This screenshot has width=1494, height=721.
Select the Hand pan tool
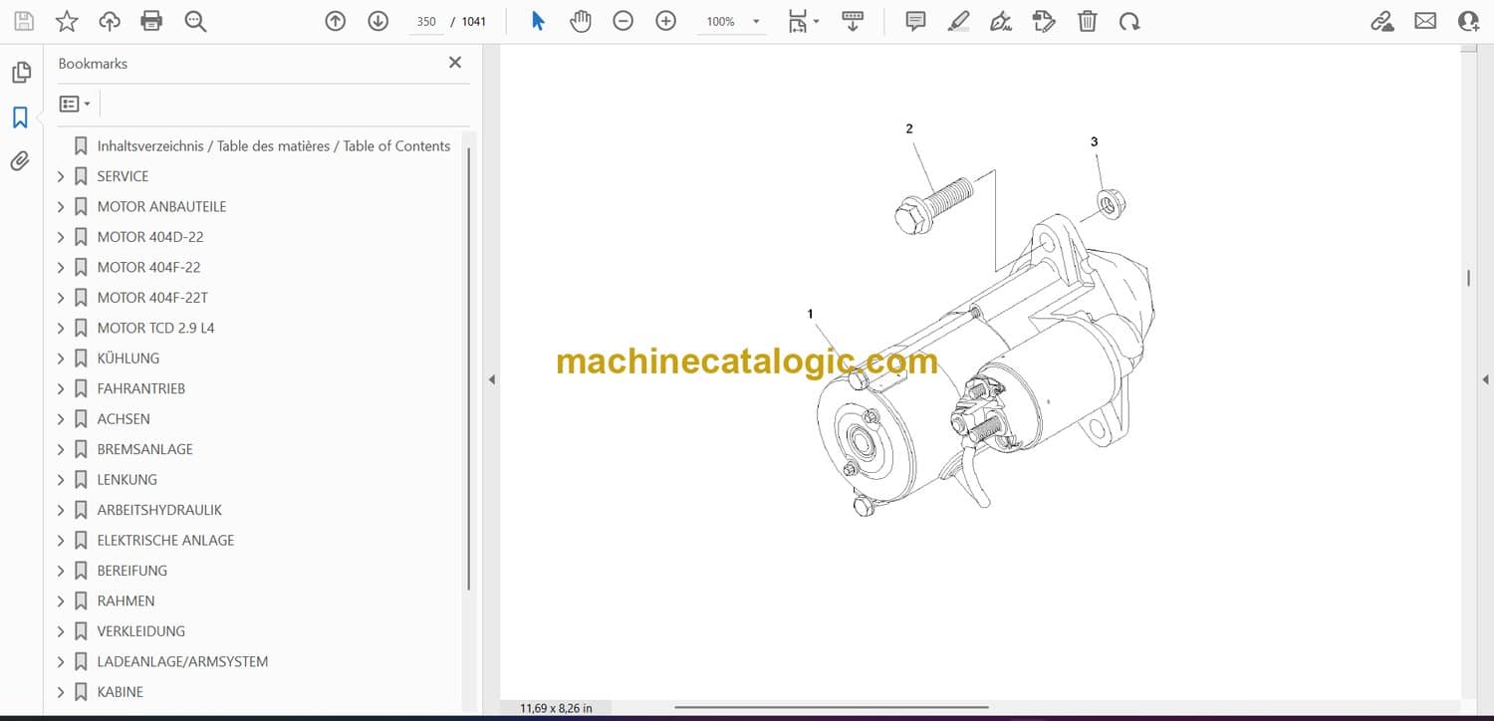click(581, 21)
